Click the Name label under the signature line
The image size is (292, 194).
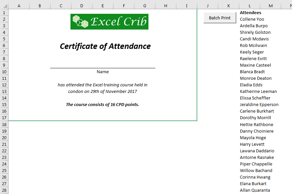[103, 72]
